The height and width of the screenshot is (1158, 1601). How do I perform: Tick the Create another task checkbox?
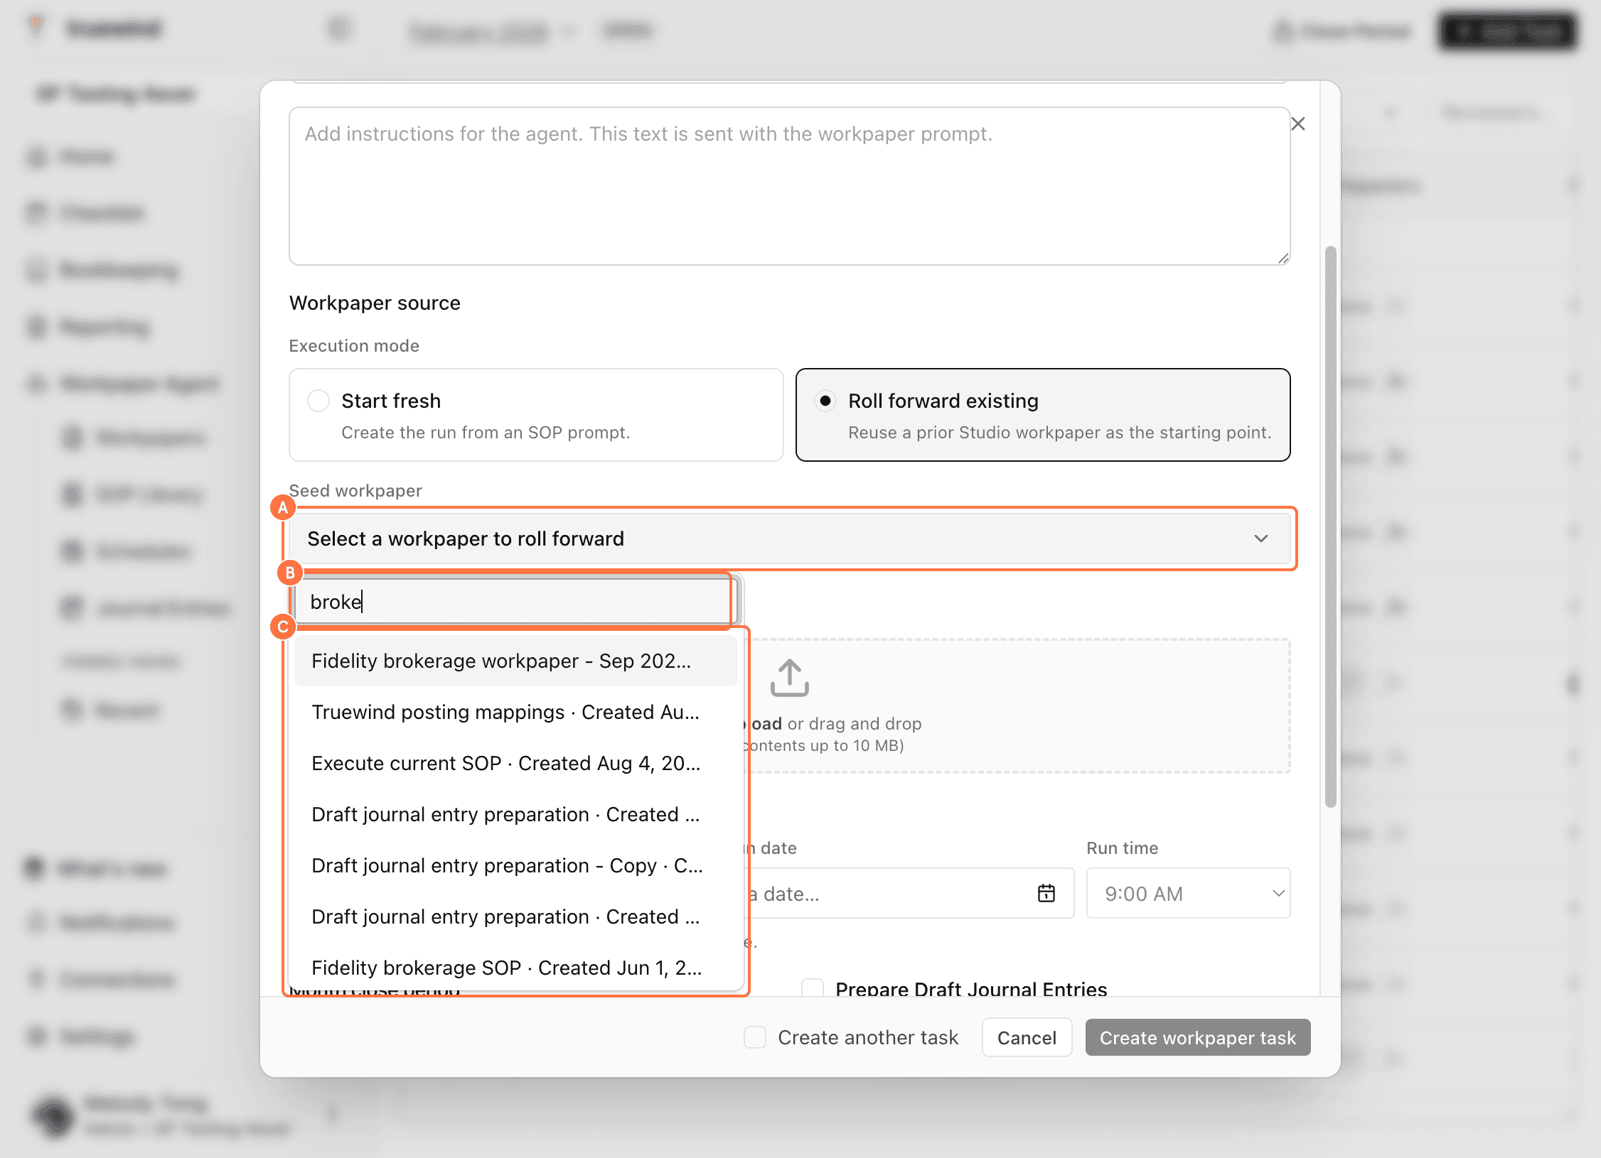point(755,1037)
